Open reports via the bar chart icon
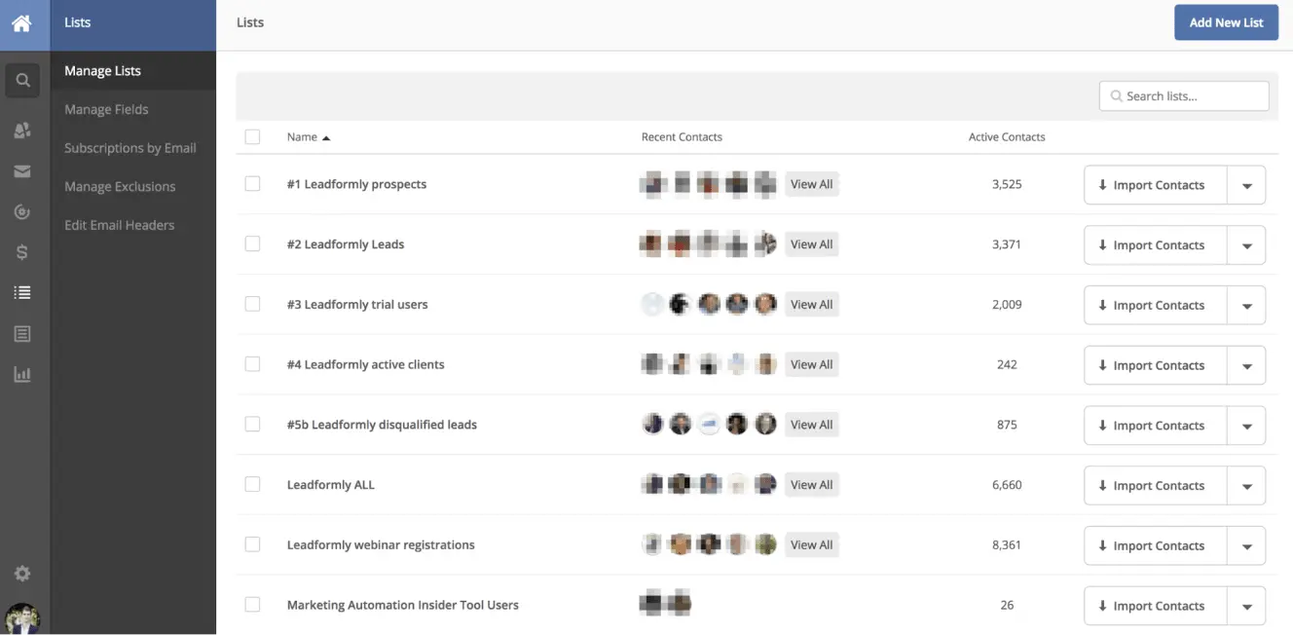Viewport: 1293px width, 635px height. tap(21, 373)
